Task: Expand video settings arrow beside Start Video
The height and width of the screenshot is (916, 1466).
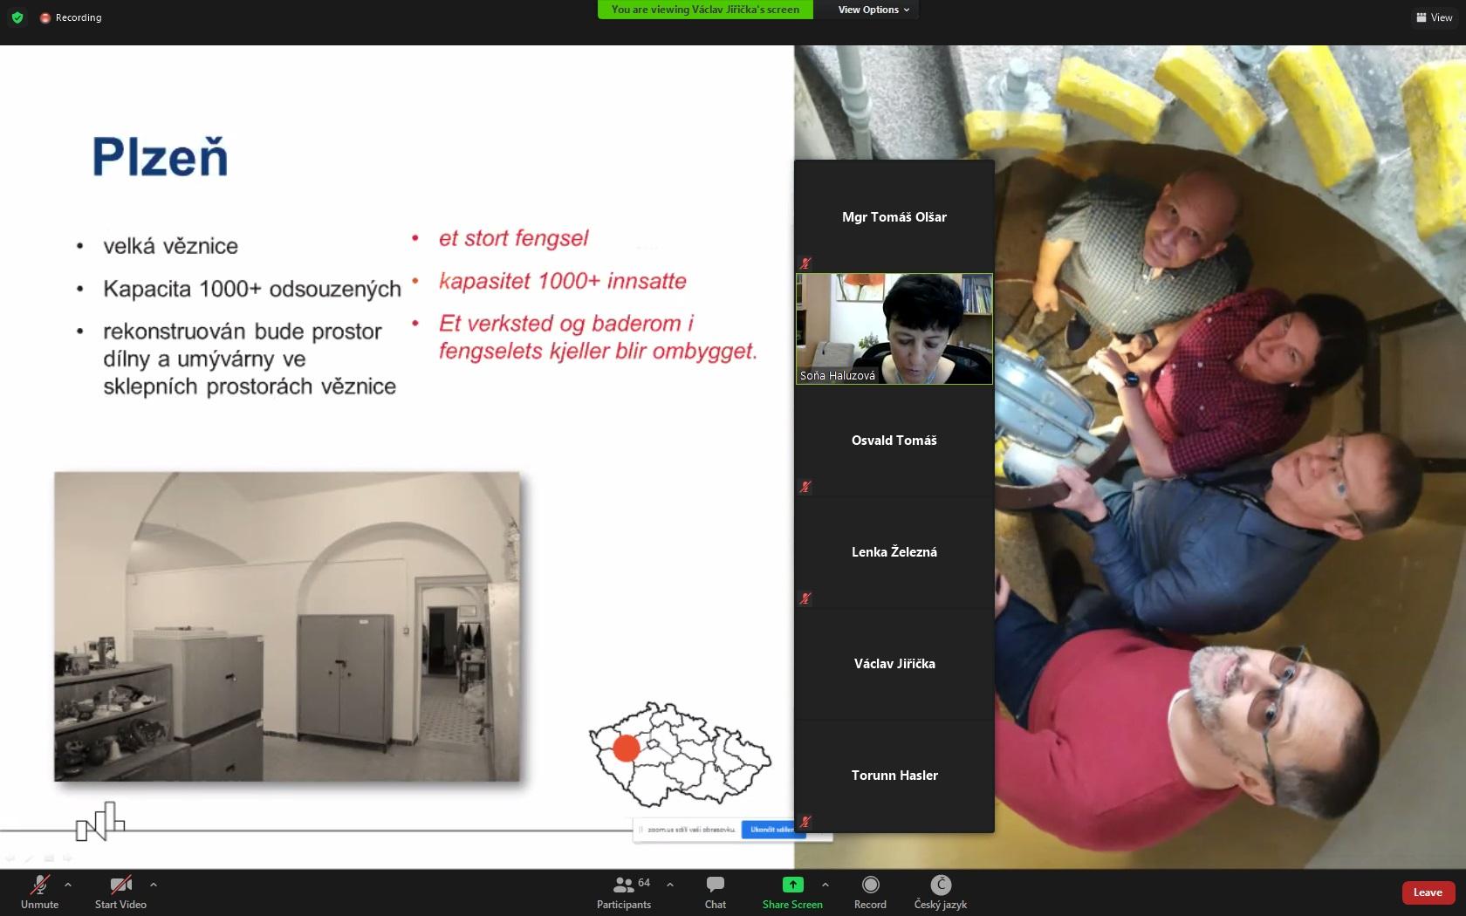Action: [154, 885]
